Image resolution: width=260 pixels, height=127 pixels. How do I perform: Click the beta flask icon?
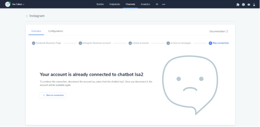click(x=254, y=4)
